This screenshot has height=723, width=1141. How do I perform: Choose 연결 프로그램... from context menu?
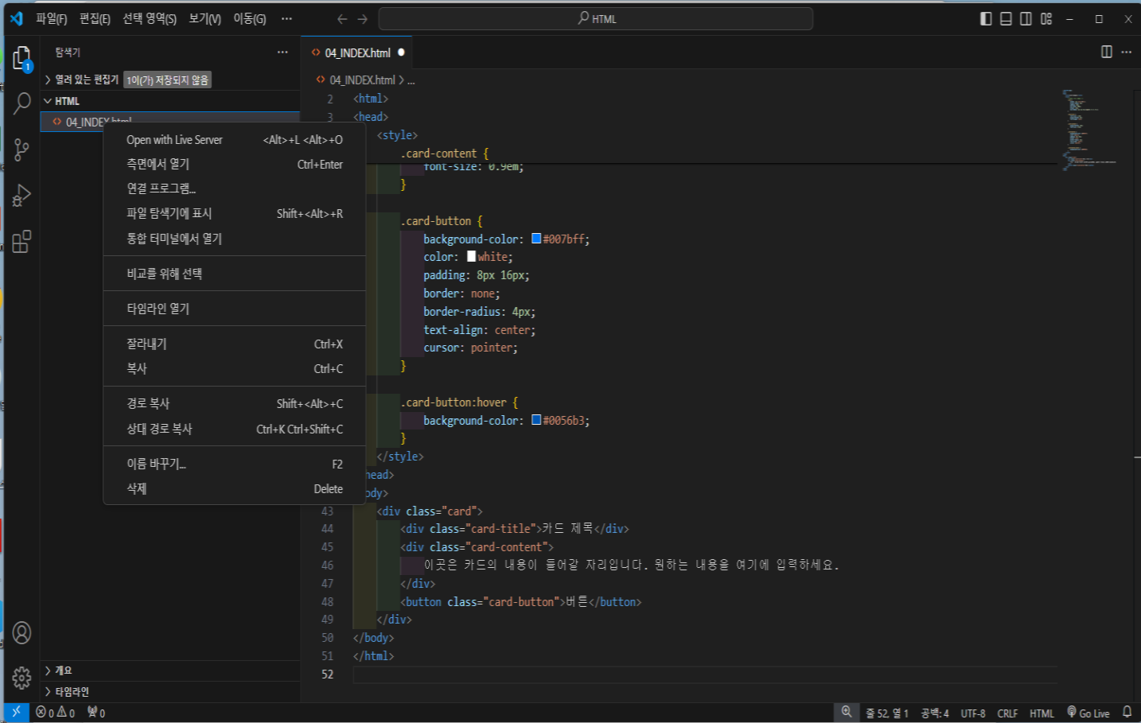click(235, 189)
